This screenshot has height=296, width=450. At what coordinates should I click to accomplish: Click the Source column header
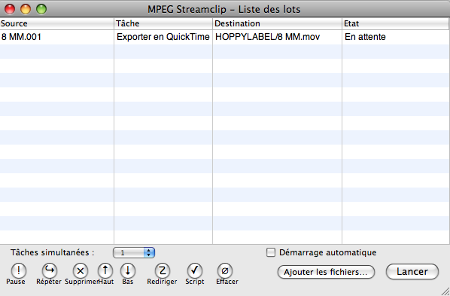57,23
